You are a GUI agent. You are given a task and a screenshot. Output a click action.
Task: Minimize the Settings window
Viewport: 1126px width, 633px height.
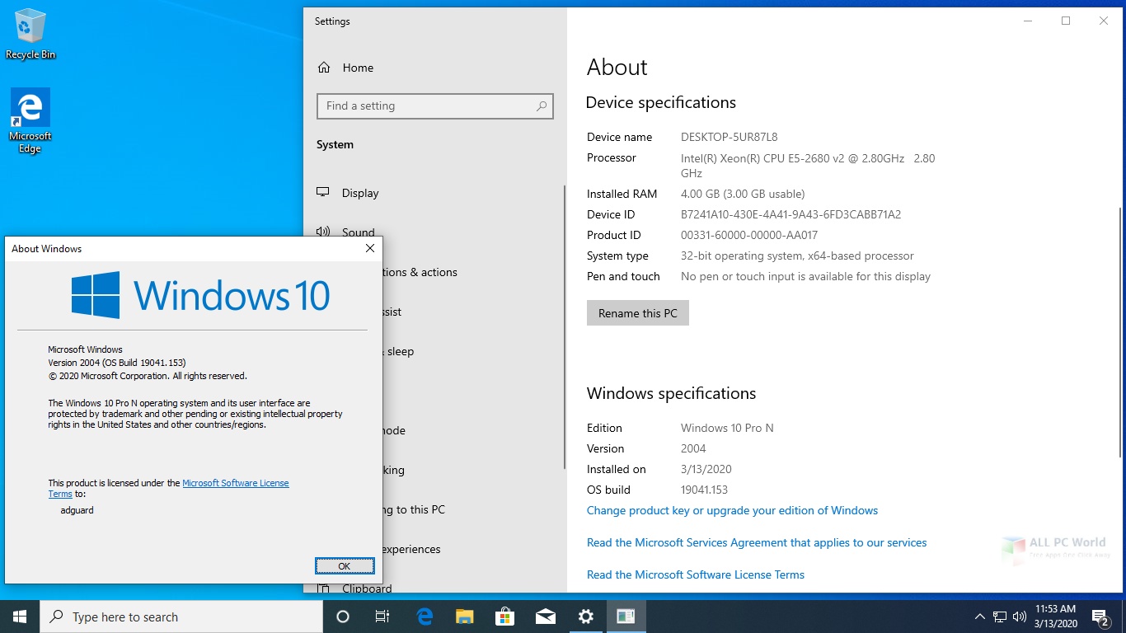[x=1028, y=21]
